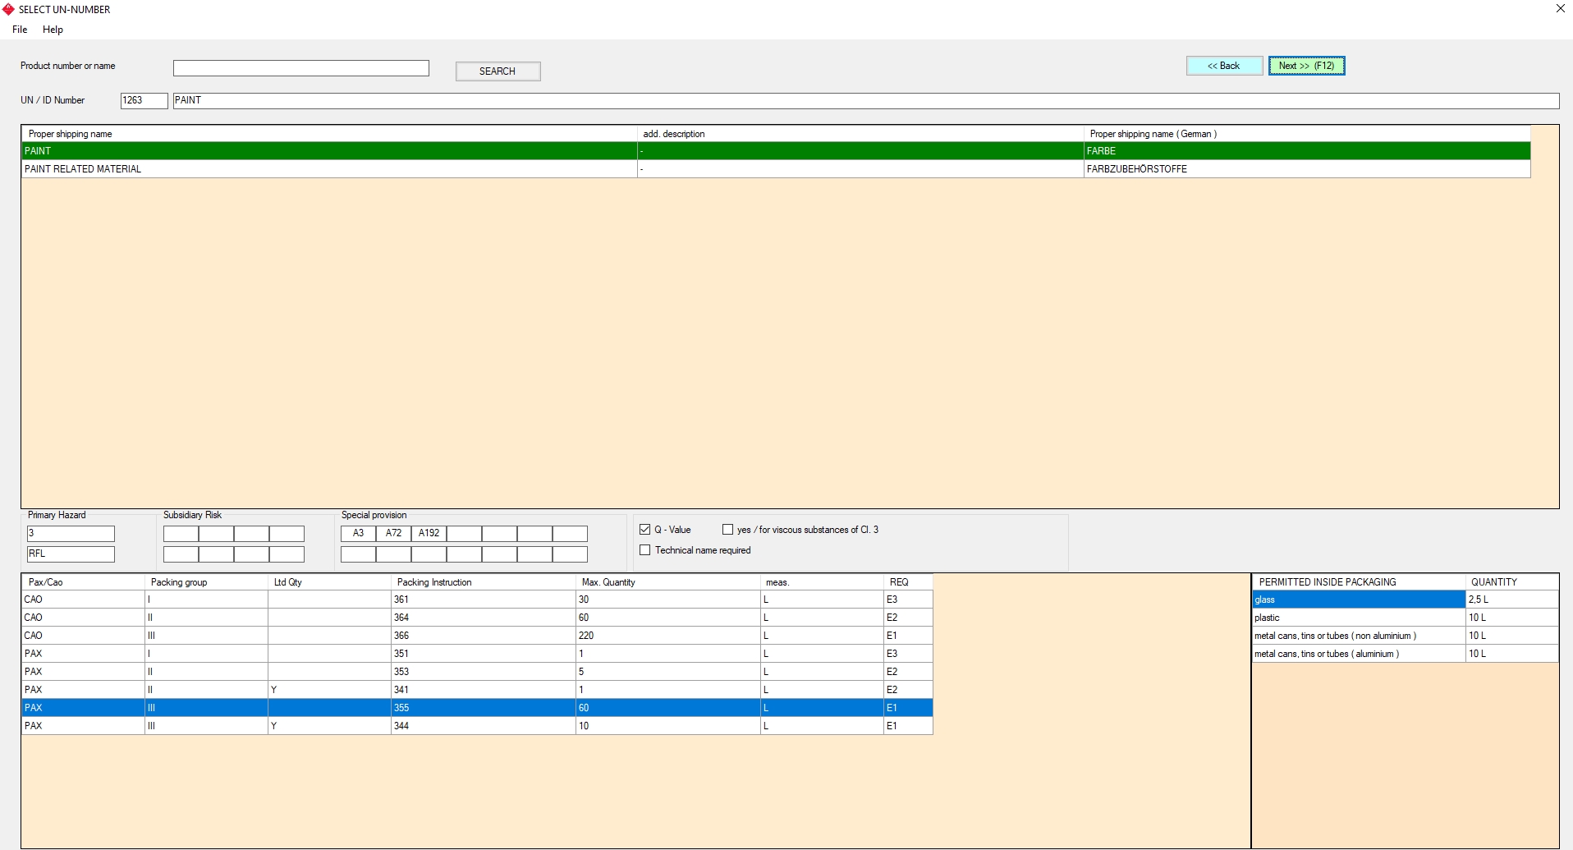
Task: Click the A72 special provision box
Action: coord(393,534)
